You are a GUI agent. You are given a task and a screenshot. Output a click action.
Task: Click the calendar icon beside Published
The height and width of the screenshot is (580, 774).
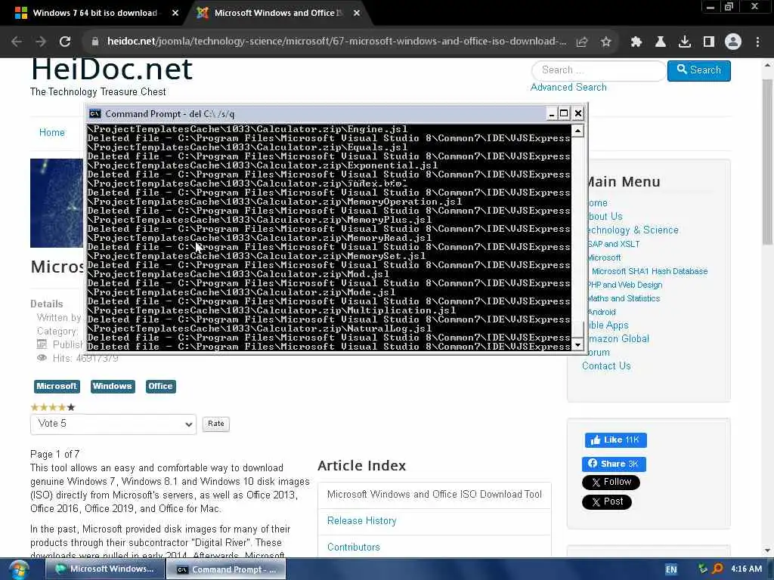[x=42, y=344]
